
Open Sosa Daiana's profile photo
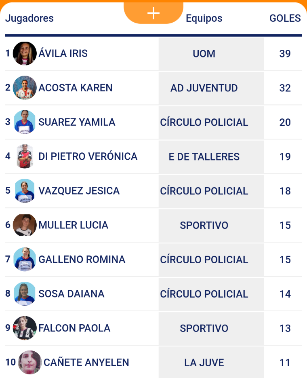pyautogui.click(x=25, y=294)
